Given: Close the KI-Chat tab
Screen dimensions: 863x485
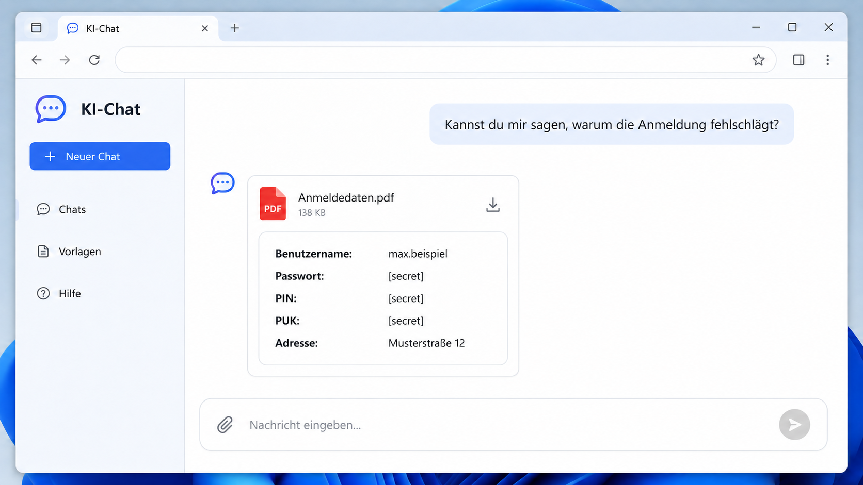Looking at the screenshot, I should click(x=205, y=28).
